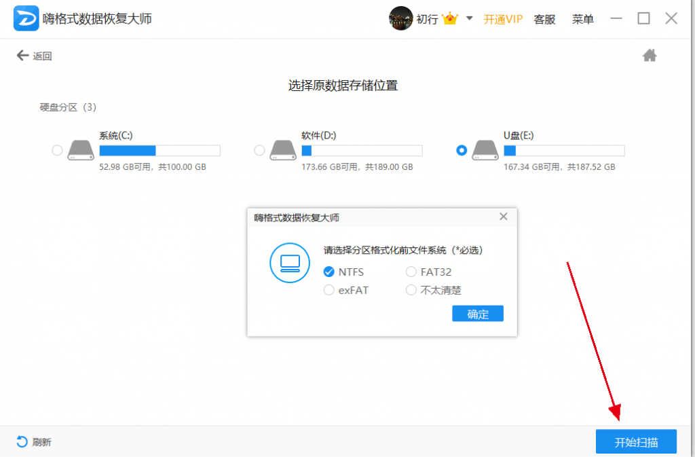695x457 pixels.
Task: Open 客服 support menu
Action: (x=544, y=19)
